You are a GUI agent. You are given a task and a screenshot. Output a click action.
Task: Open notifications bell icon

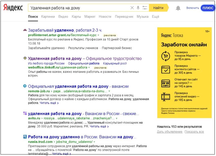[178, 8]
